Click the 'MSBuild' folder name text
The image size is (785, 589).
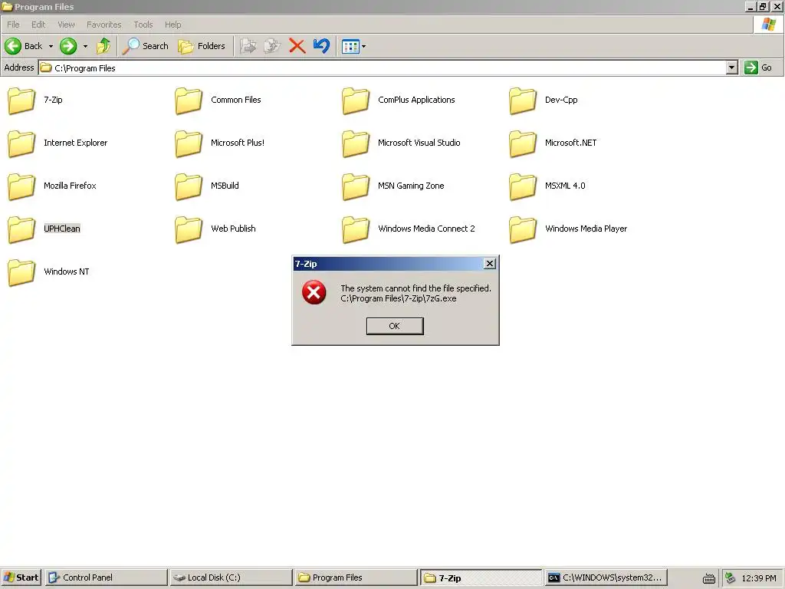(x=225, y=186)
